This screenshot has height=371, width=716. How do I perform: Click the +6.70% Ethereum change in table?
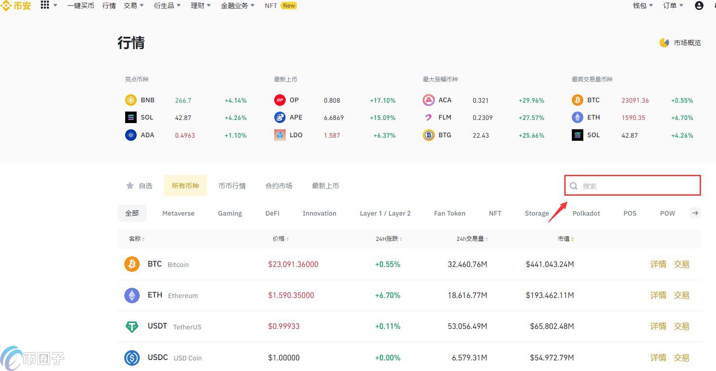(x=388, y=295)
